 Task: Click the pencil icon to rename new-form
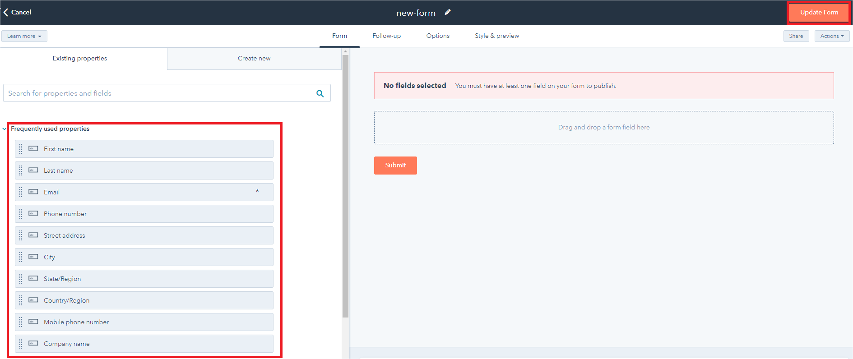click(447, 12)
